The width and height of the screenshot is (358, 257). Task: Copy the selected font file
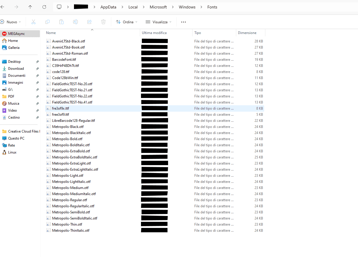tap(47, 22)
